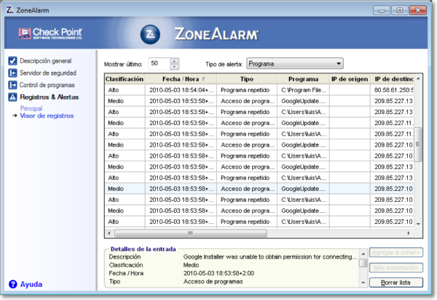This screenshot has height=300, width=437.
Task: Sort by the IP de destino column header
Action: 392,79
